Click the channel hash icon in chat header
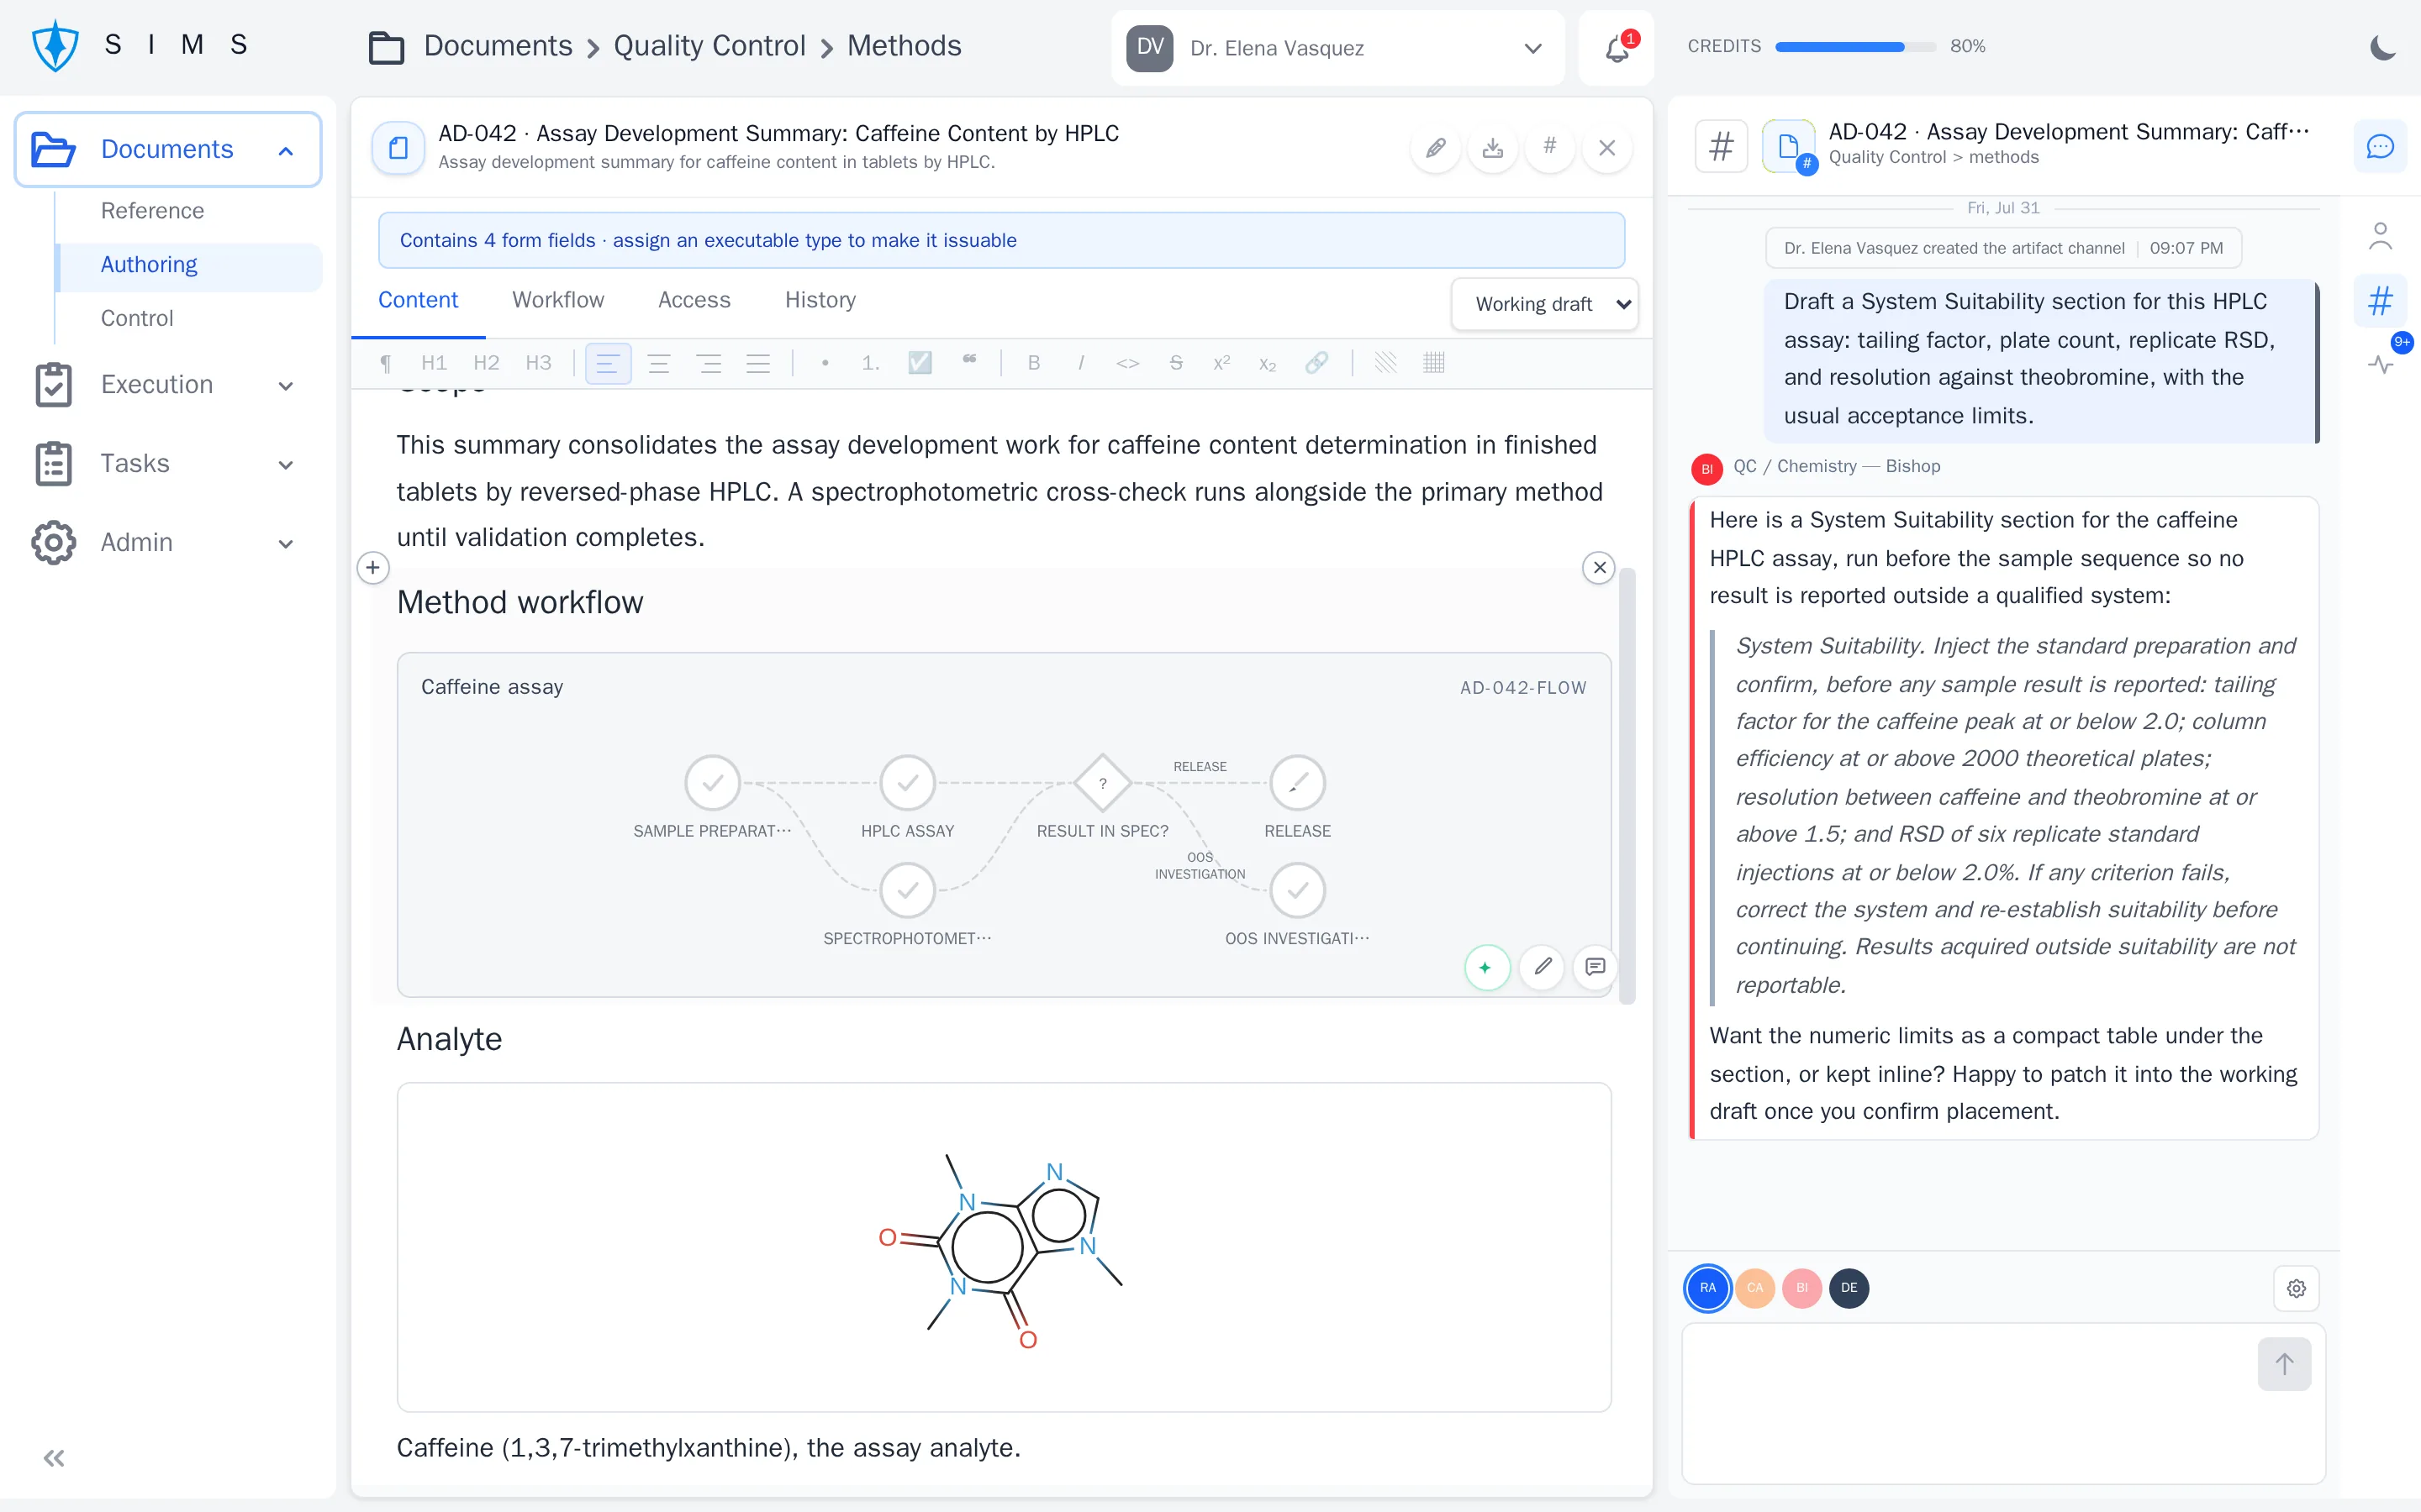This screenshot has width=2421, height=1512. pos(1722,146)
